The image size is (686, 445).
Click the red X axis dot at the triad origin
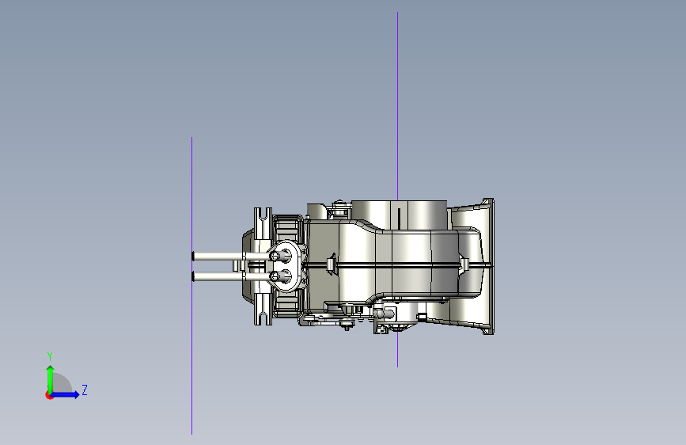[x=49, y=395]
